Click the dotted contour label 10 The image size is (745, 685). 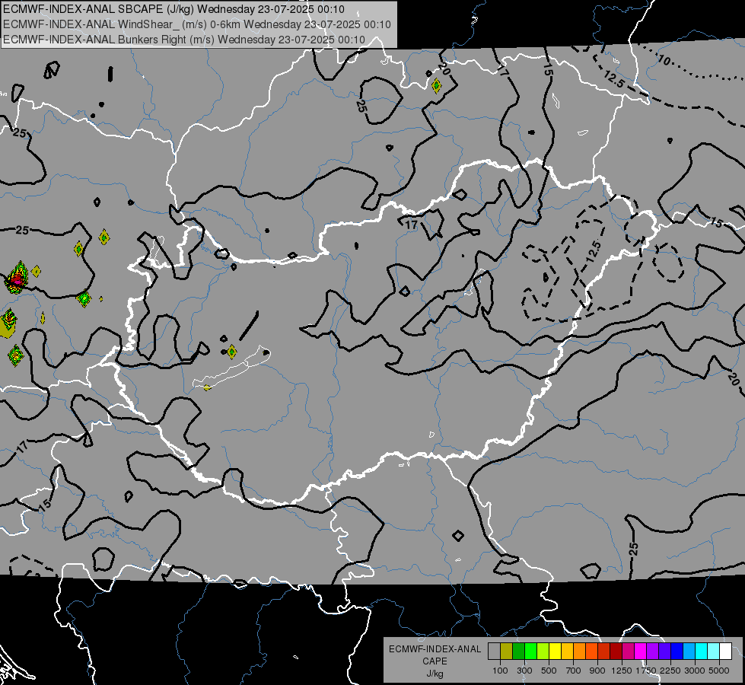coord(664,60)
